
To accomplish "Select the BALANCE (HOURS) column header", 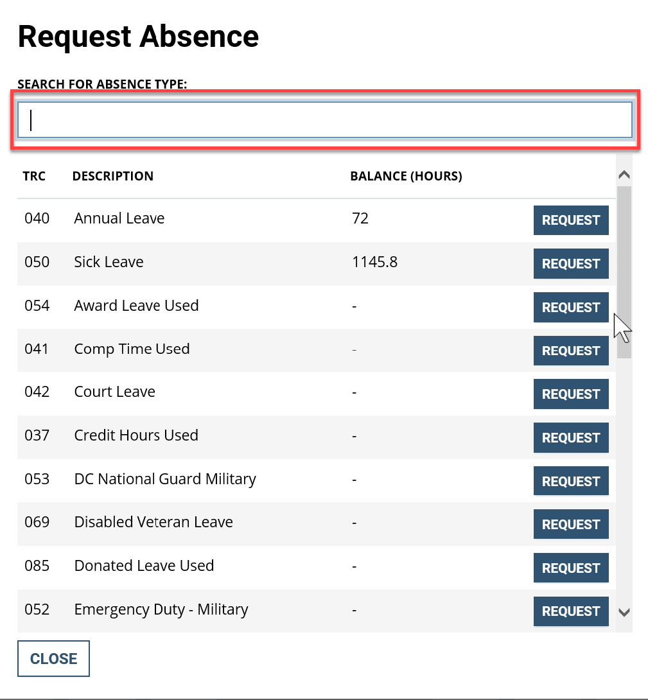I will (406, 175).
